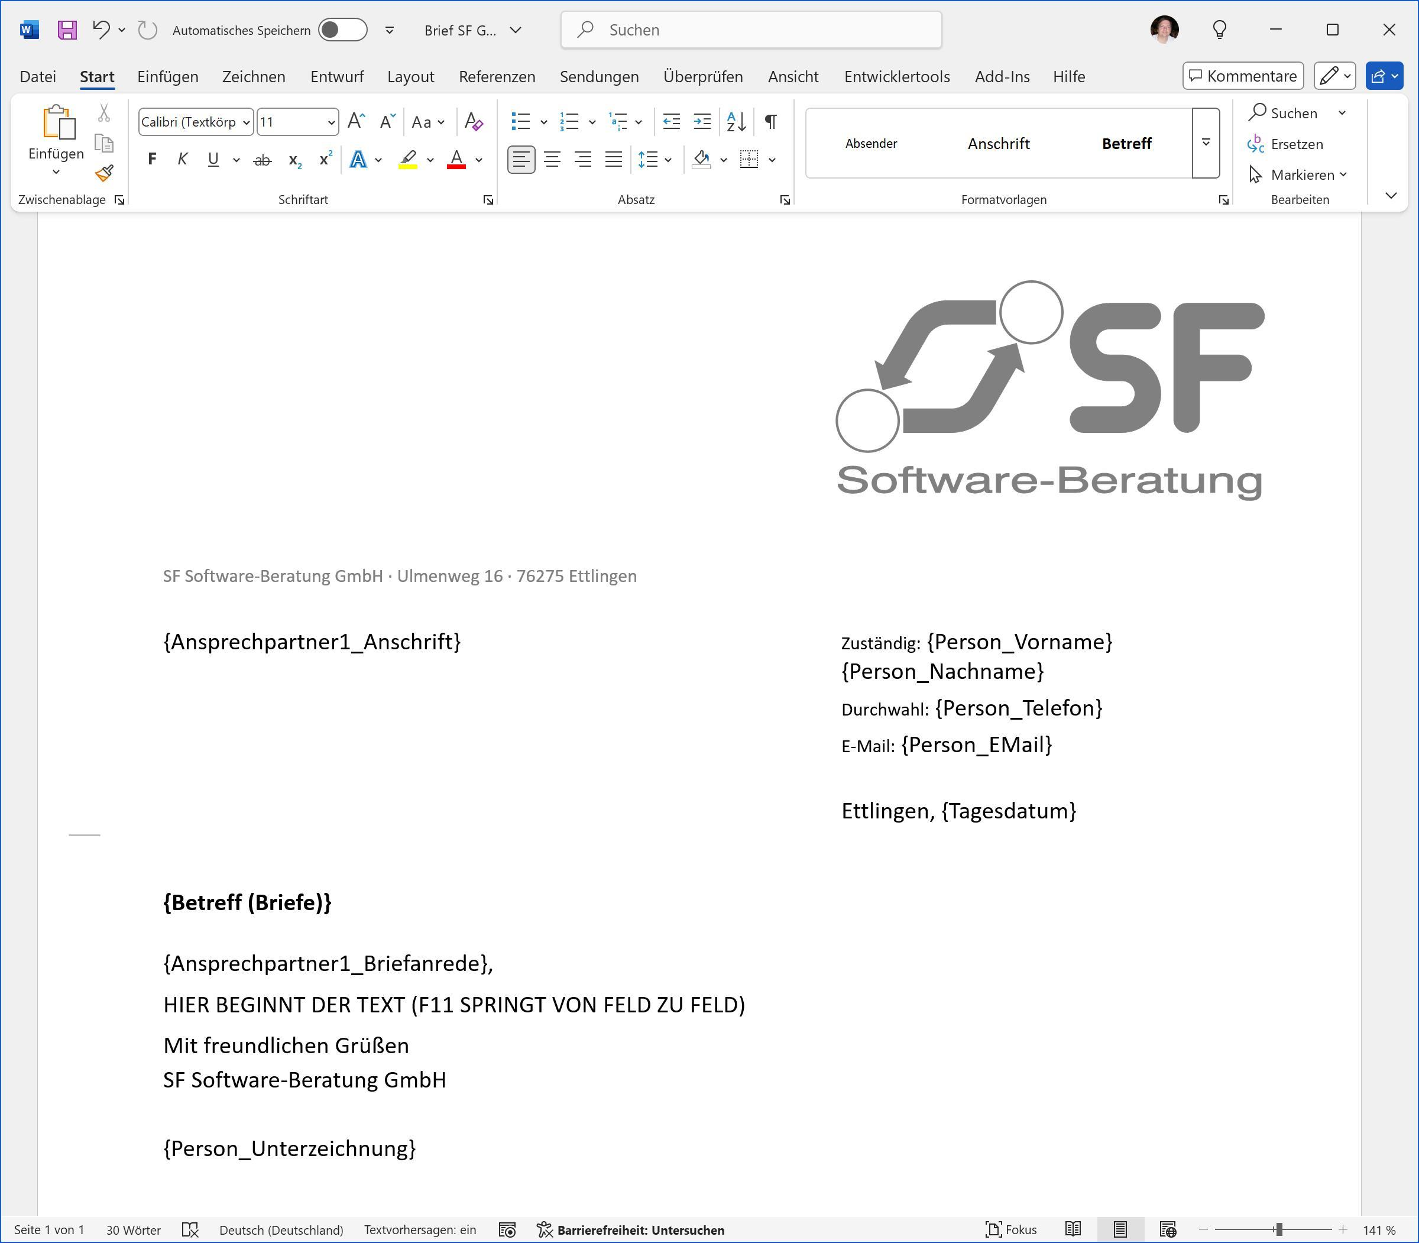1419x1243 pixels.
Task: Switch to Einfügen tab
Action: 168,76
